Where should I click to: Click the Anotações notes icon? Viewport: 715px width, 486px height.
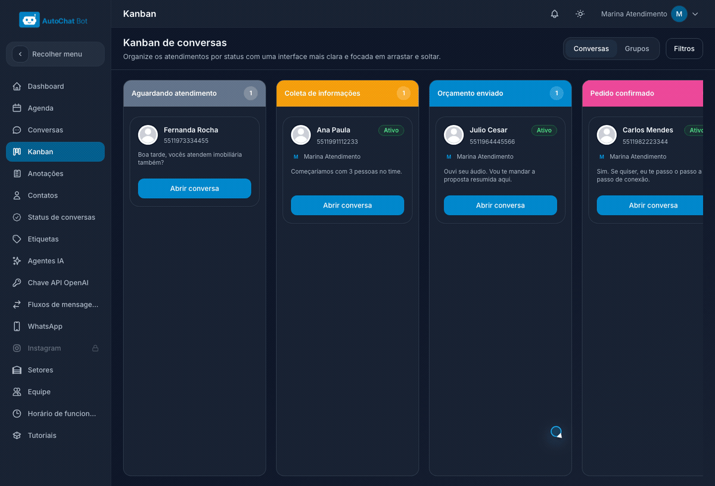click(x=17, y=174)
